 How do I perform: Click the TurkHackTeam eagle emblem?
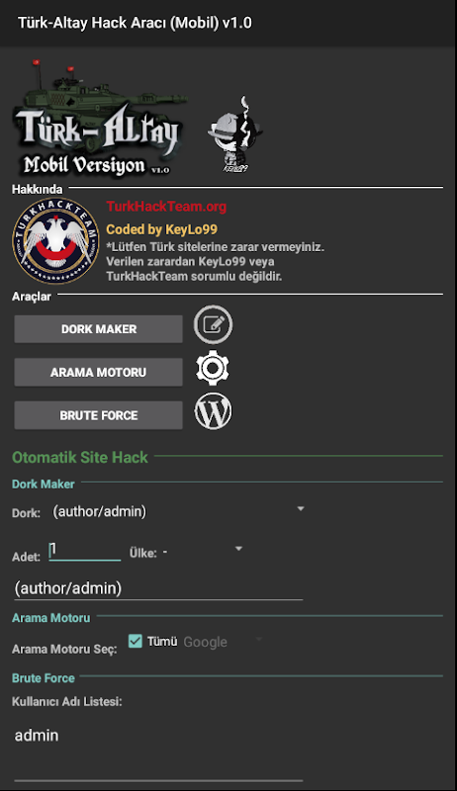coord(55,241)
